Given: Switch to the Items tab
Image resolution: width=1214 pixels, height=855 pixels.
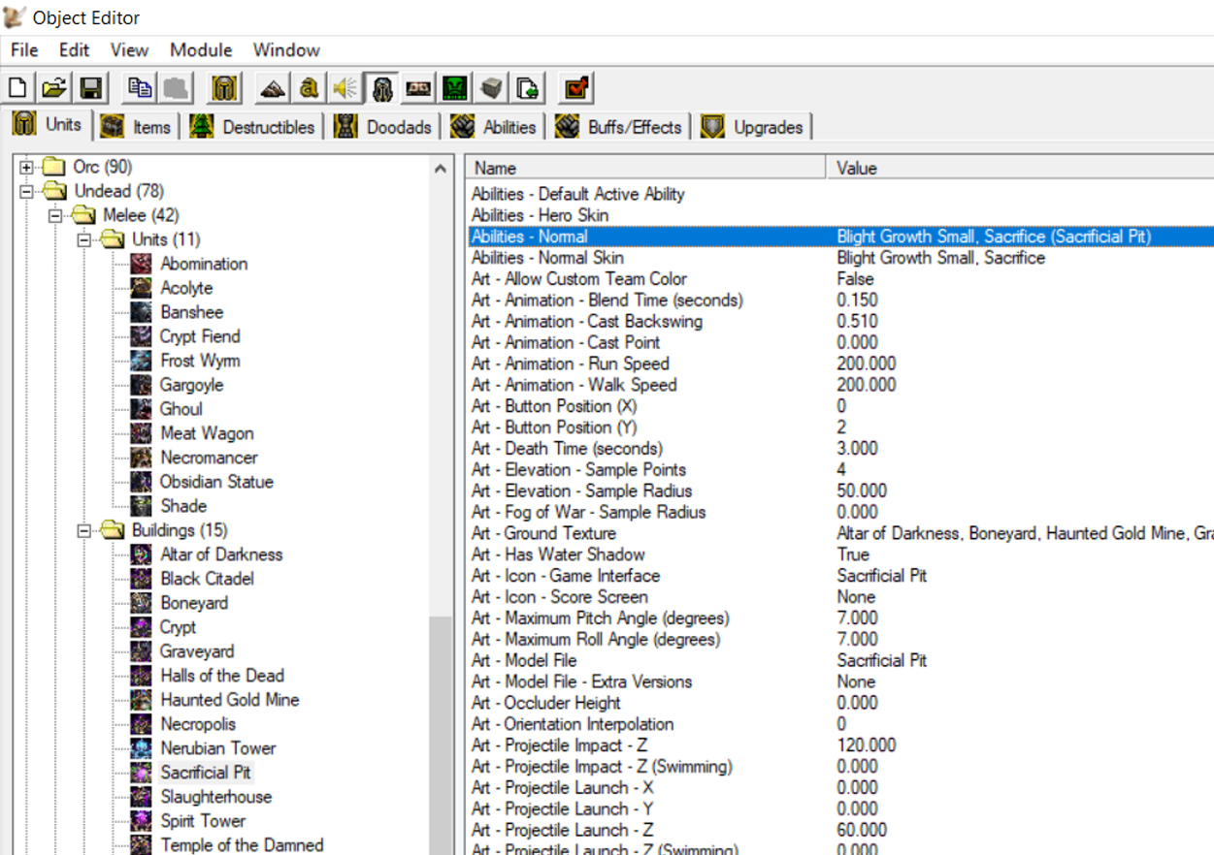Looking at the screenshot, I should pos(138,127).
